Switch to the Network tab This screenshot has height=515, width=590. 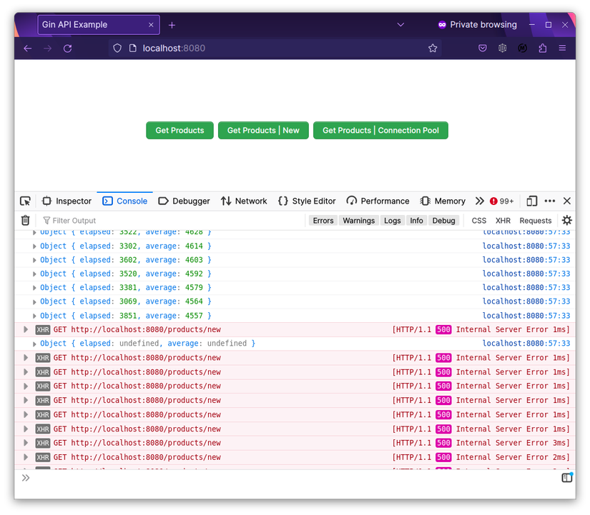coord(244,201)
